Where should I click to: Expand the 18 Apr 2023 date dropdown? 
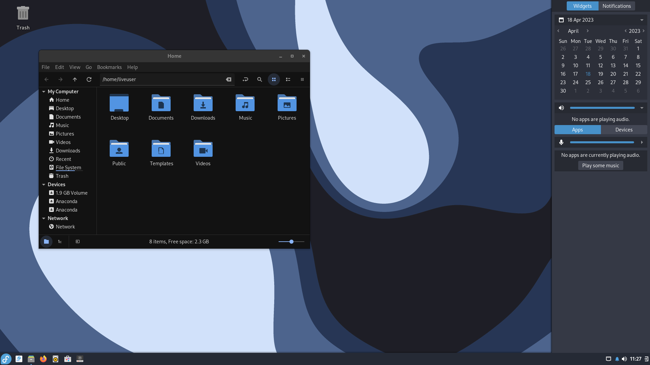point(642,20)
